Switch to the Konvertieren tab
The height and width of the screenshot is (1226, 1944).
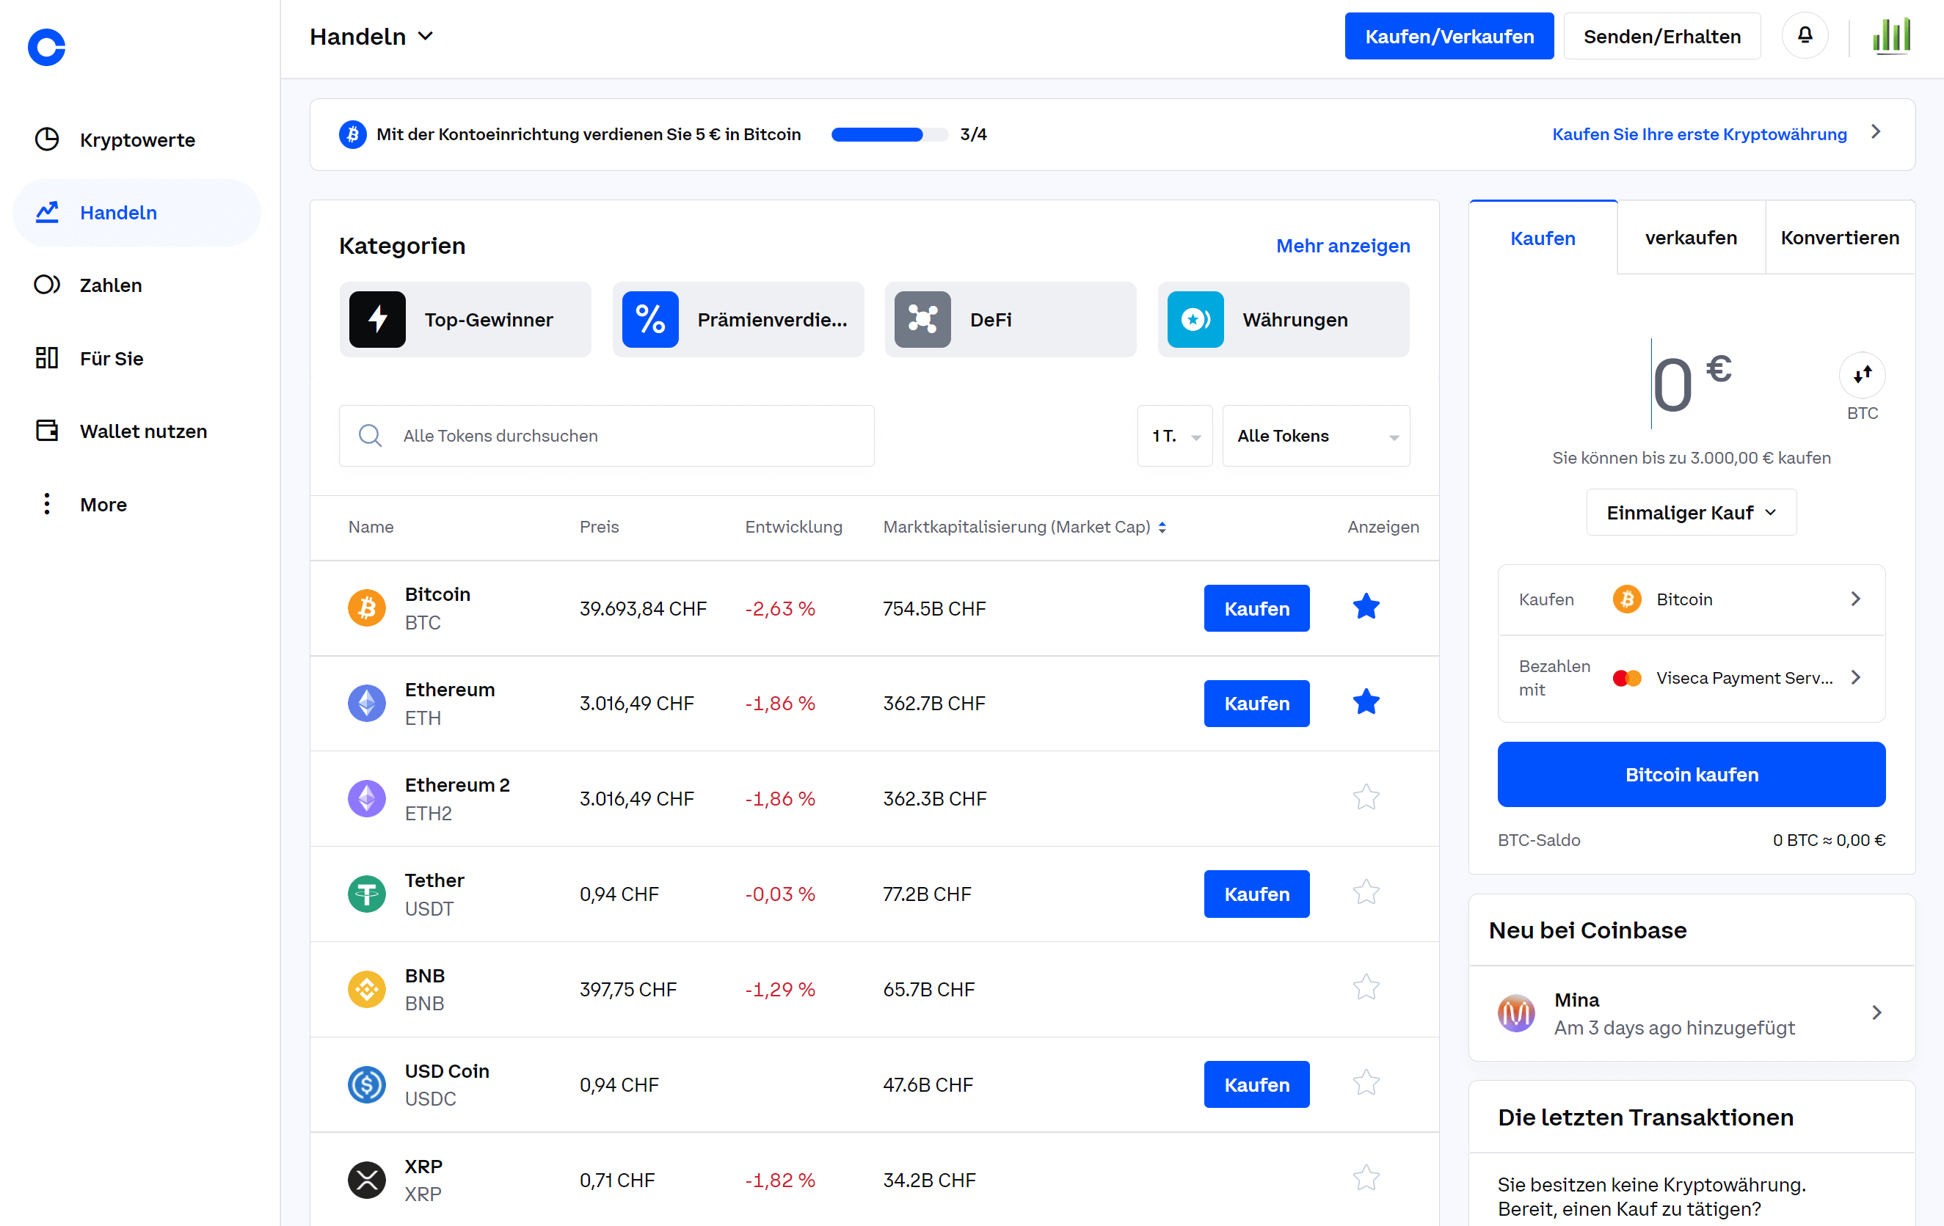tap(1840, 238)
